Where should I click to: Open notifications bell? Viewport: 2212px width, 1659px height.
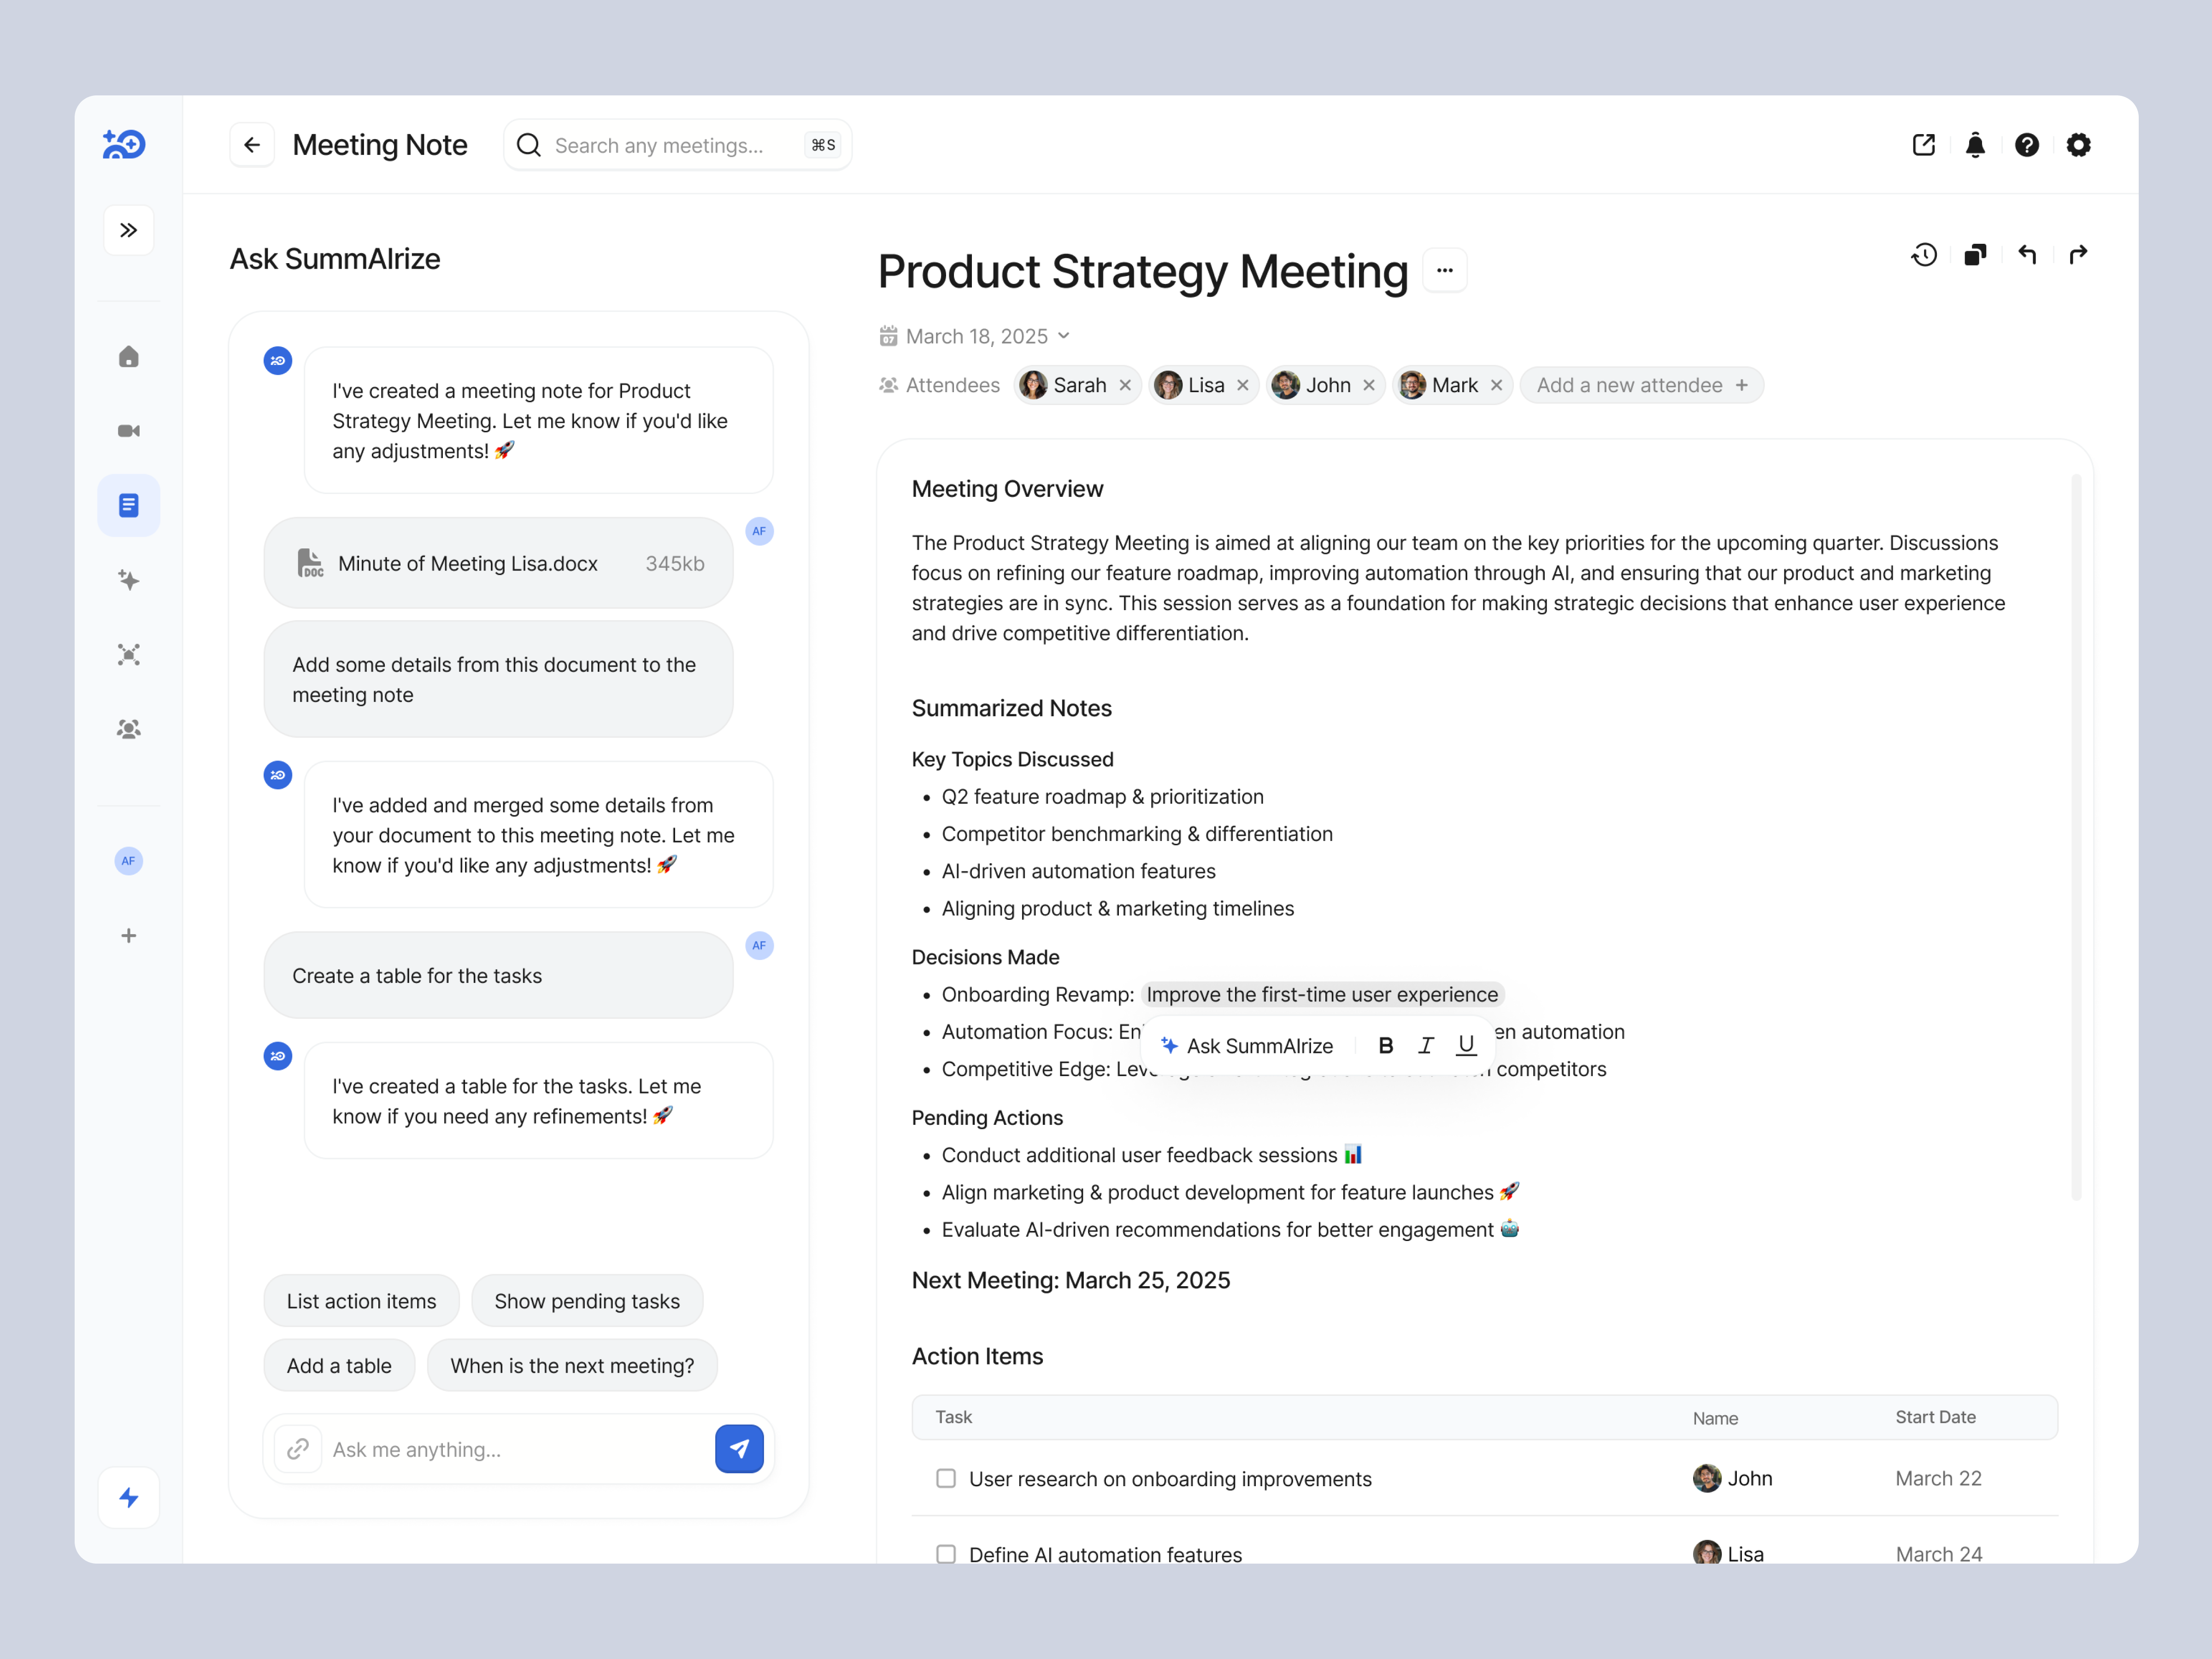[x=1975, y=145]
